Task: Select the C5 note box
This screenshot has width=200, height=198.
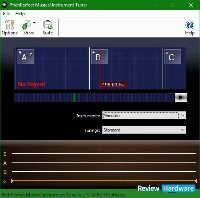Action: [x=173, y=57]
